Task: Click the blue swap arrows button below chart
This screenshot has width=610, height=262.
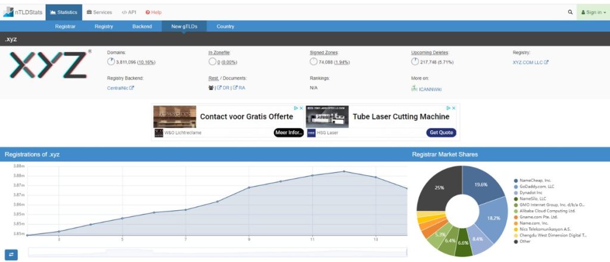Action: (x=13, y=254)
